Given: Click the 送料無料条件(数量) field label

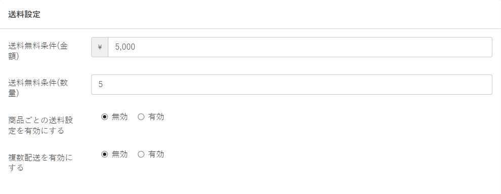Looking at the screenshot, I should (38, 88).
